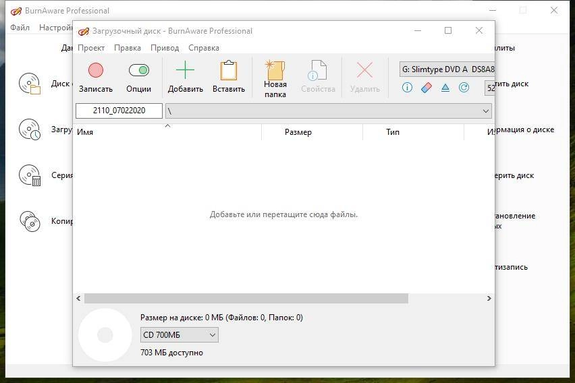Click the eject drive triangle icon
Viewport: 575px width, 383px height.
pos(445,88)
